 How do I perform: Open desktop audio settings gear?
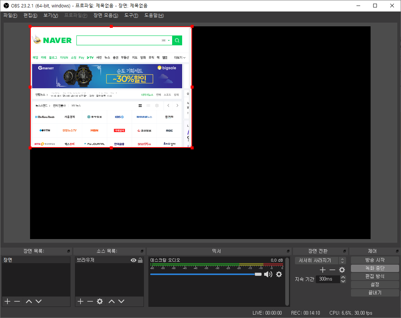[x=279, y=274]
